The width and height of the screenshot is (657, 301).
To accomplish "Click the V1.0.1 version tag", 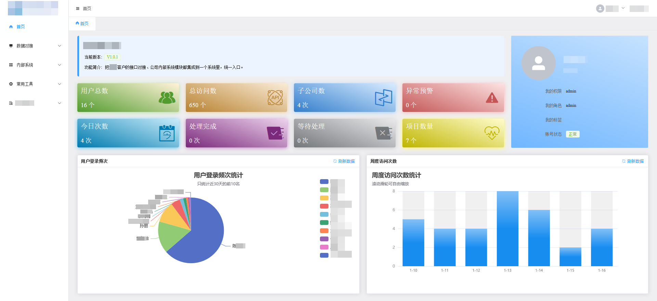I will (112, 57).
